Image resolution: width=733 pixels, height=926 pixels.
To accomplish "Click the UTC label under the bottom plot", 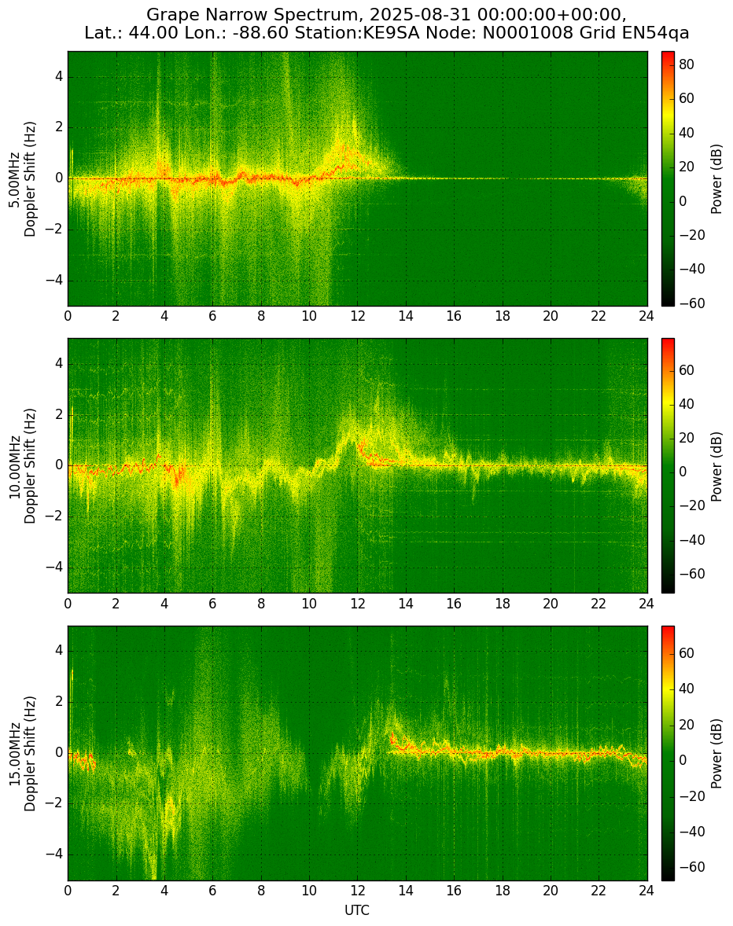I will 357,910.
